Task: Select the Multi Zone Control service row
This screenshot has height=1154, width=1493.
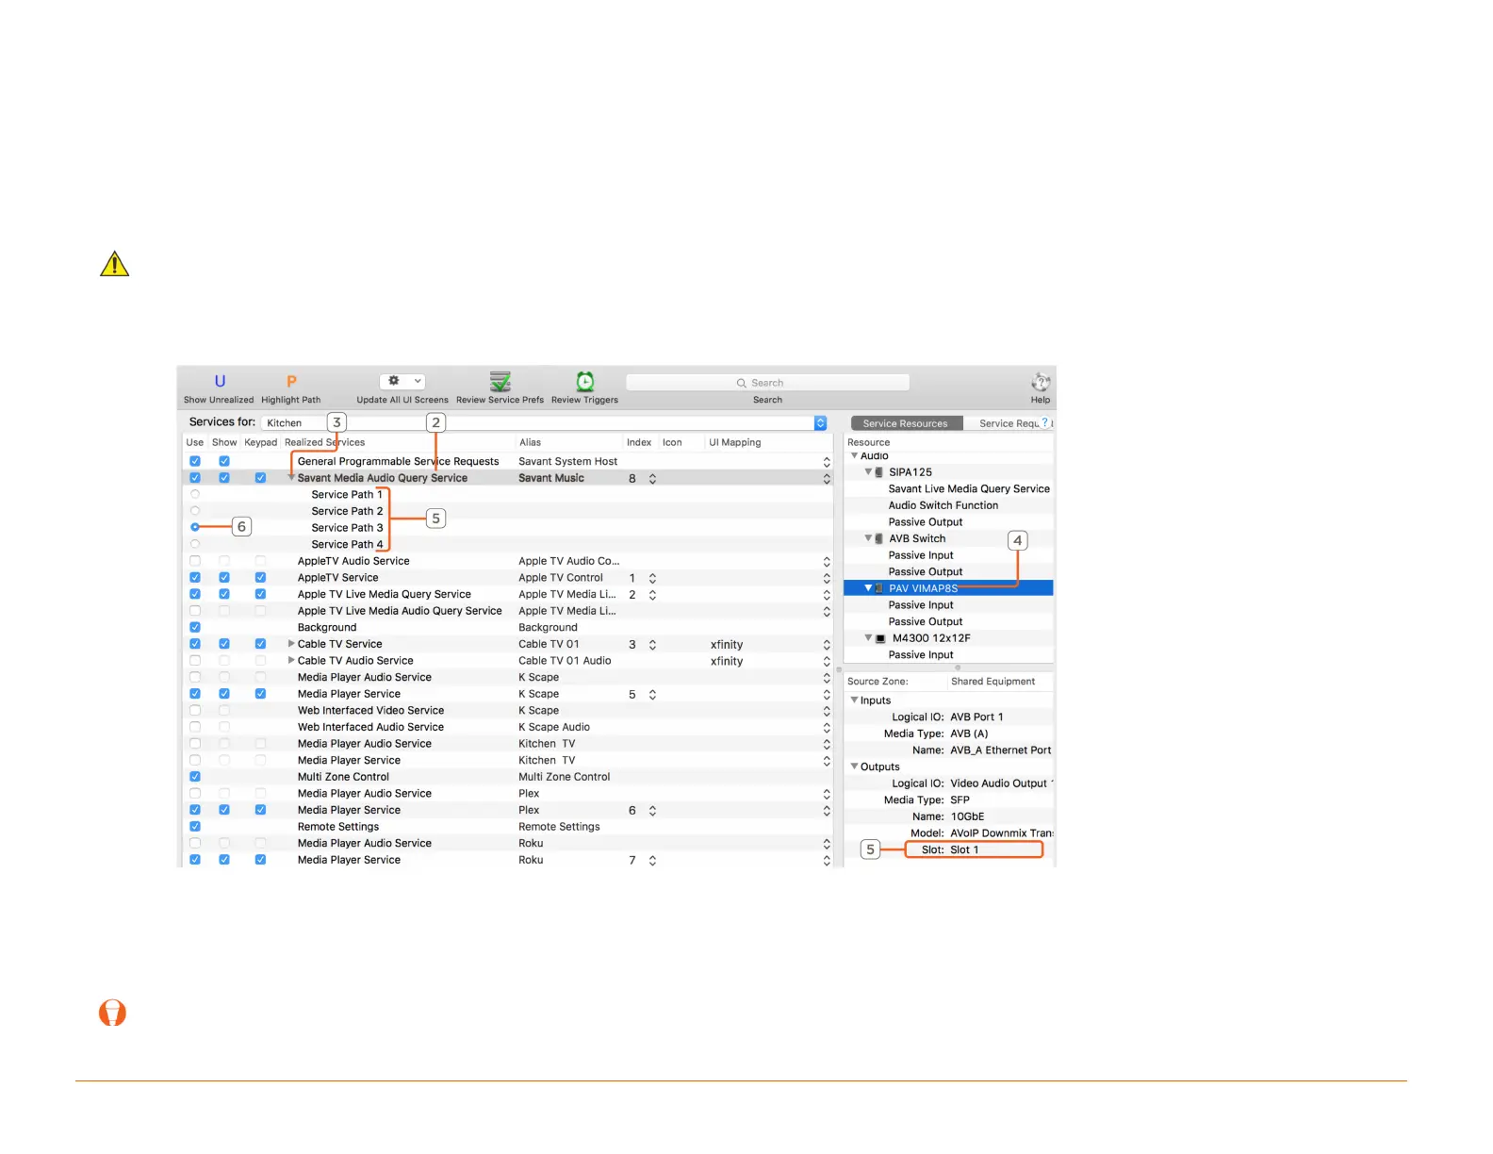Action: (x=509, y=777)
